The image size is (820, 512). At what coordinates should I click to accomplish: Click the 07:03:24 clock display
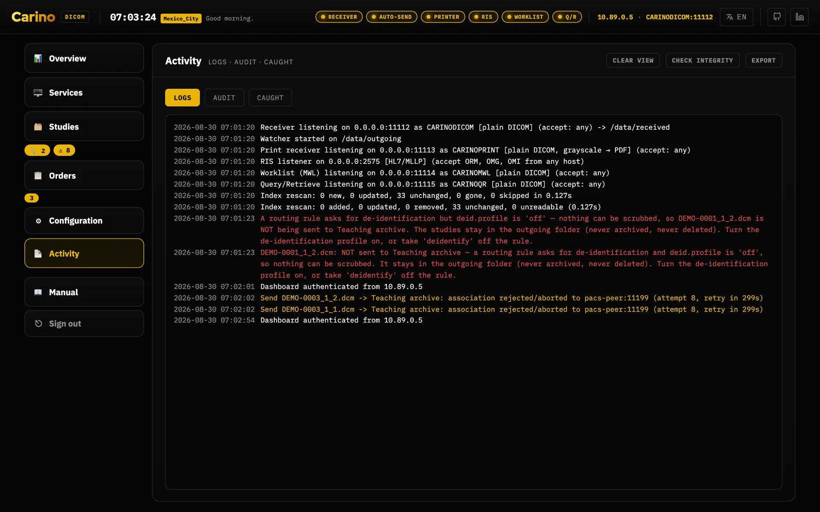[x=133, y=17]
